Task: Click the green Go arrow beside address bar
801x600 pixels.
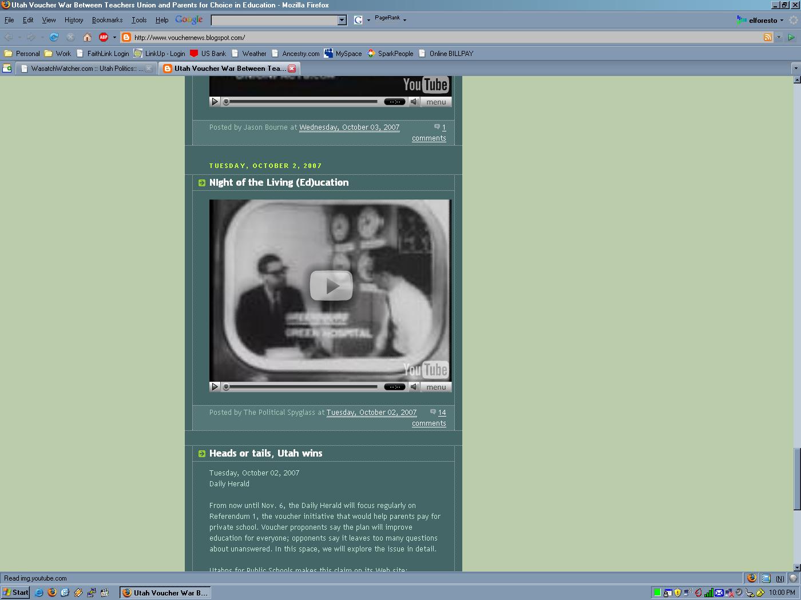Action: pos(791,37)
